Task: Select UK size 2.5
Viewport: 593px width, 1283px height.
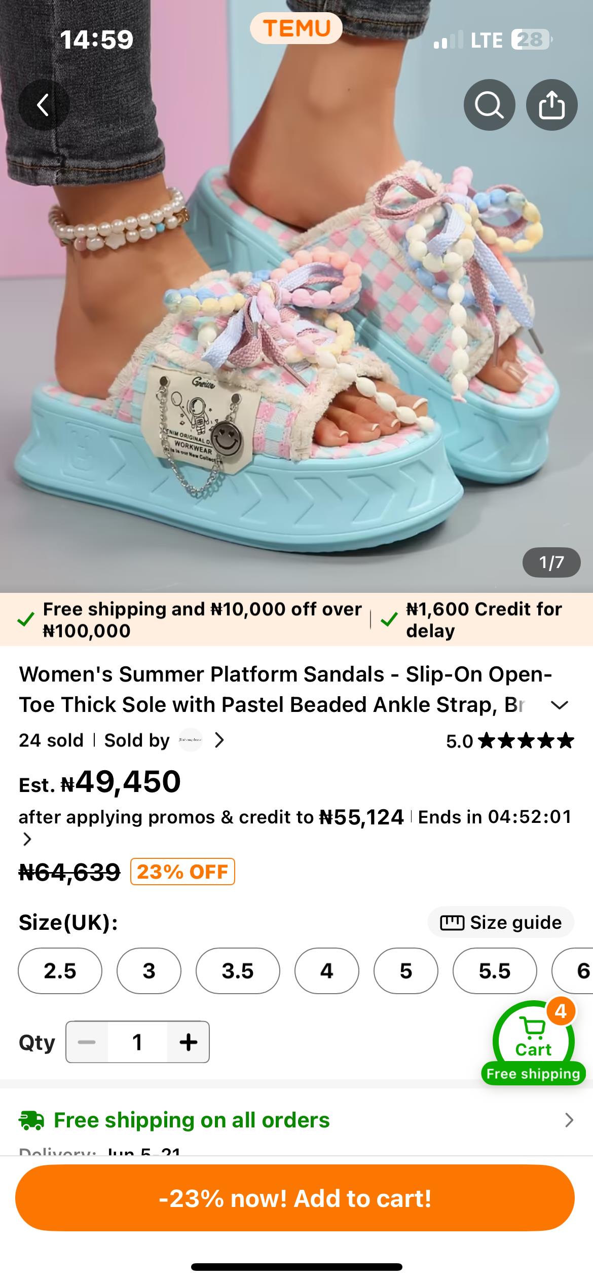Action: 60,971
